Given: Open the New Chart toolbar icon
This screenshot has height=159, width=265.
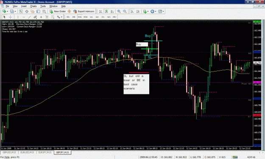Looking at the screenshot, I should point(4,11).
